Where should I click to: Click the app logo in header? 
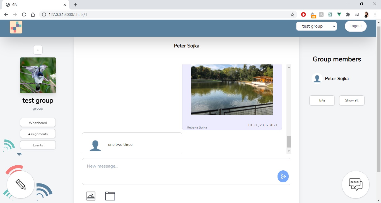(x=16, y=27)
